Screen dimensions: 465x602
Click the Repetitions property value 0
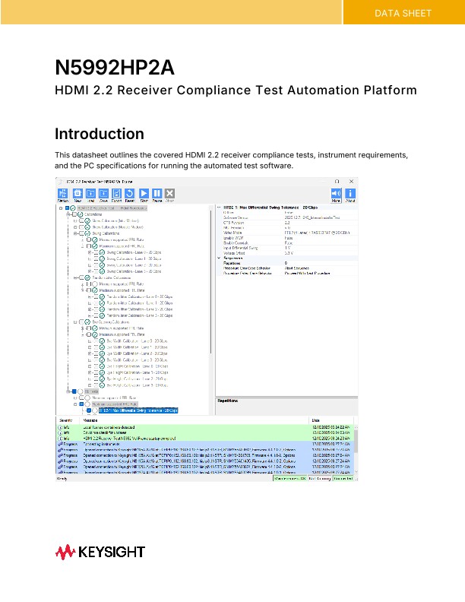click(286, 263)
